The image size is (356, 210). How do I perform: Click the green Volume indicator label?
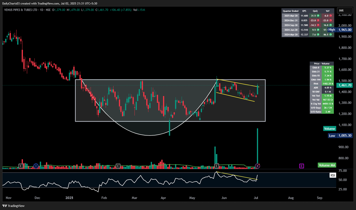(x=329, y=129)
